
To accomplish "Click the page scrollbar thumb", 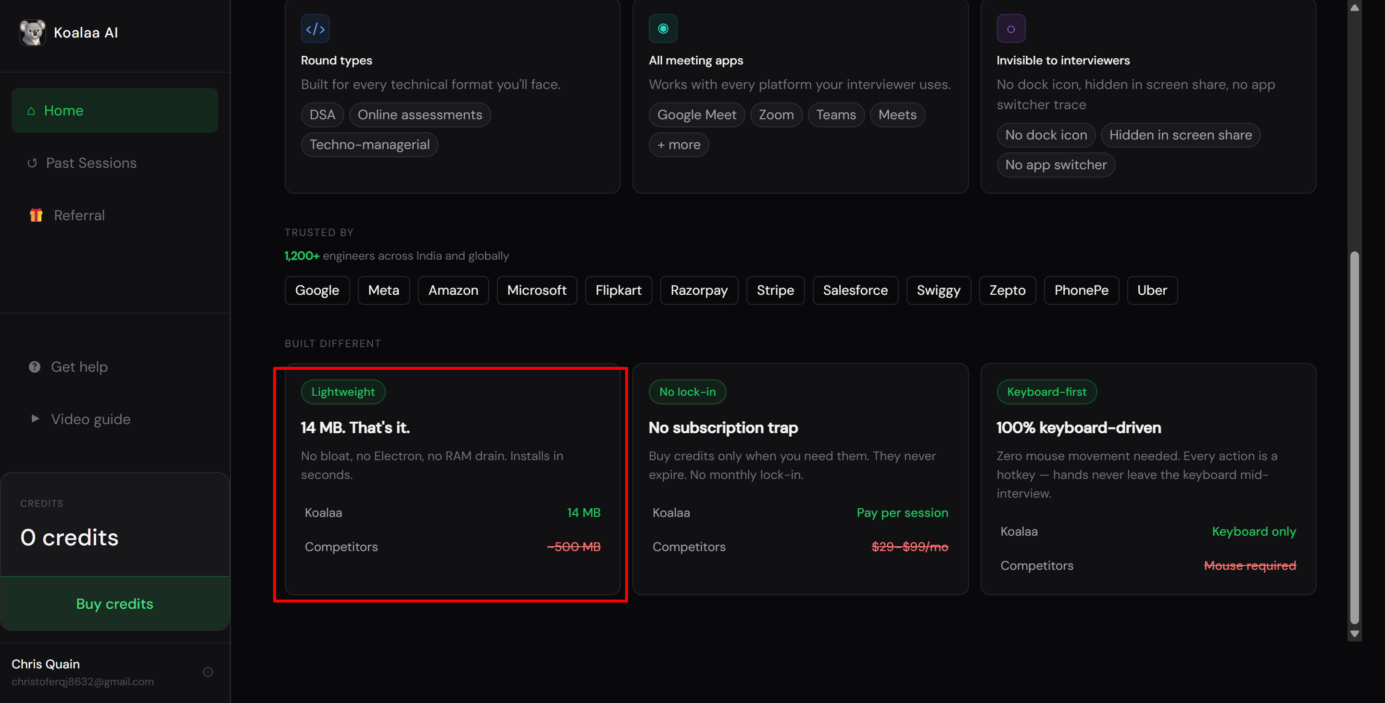I will point(1354,438).
